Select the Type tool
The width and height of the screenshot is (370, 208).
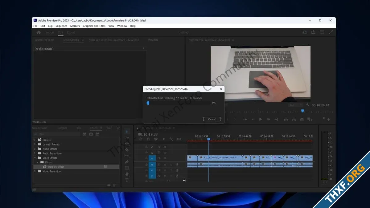(x=127, y=180)
